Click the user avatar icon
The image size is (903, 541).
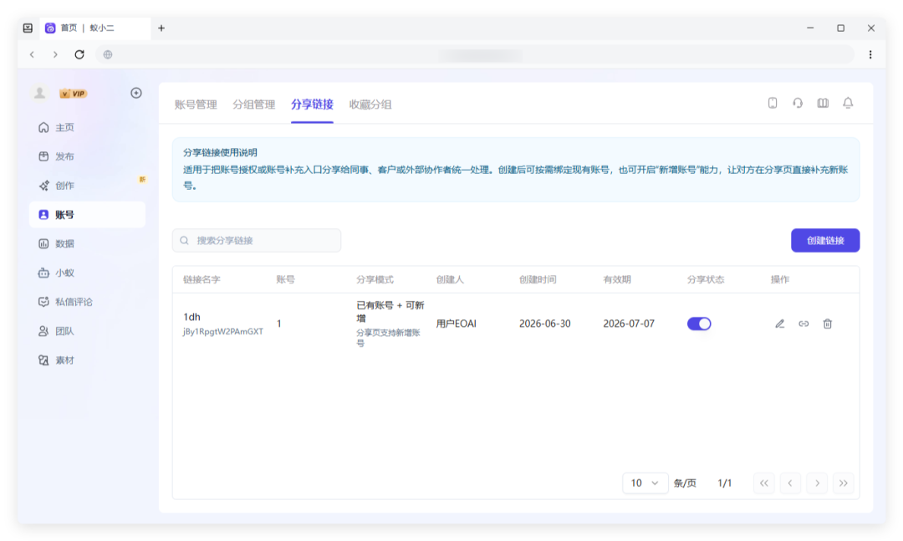40,93
